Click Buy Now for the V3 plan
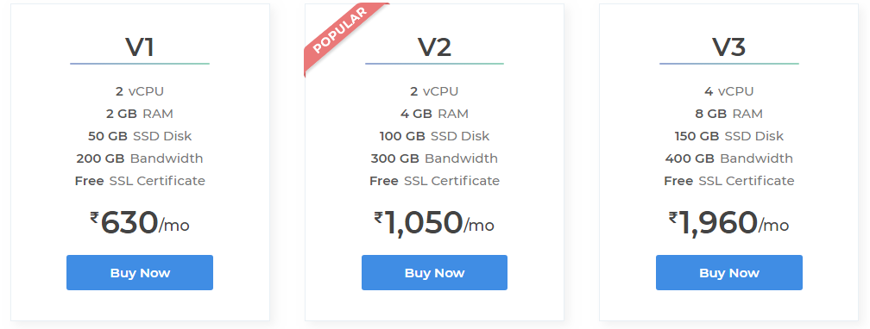Viewport: 870px width, 329px height. 729,272
